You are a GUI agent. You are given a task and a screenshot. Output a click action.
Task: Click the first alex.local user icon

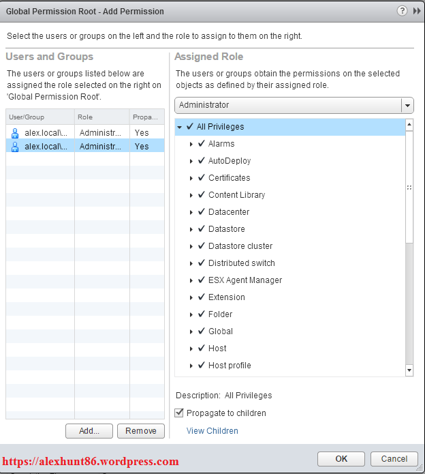16,132
